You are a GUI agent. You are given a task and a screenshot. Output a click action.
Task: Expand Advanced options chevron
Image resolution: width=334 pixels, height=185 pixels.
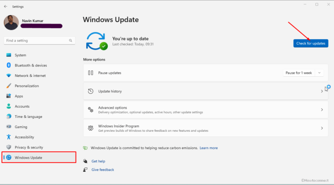point(322,110)
